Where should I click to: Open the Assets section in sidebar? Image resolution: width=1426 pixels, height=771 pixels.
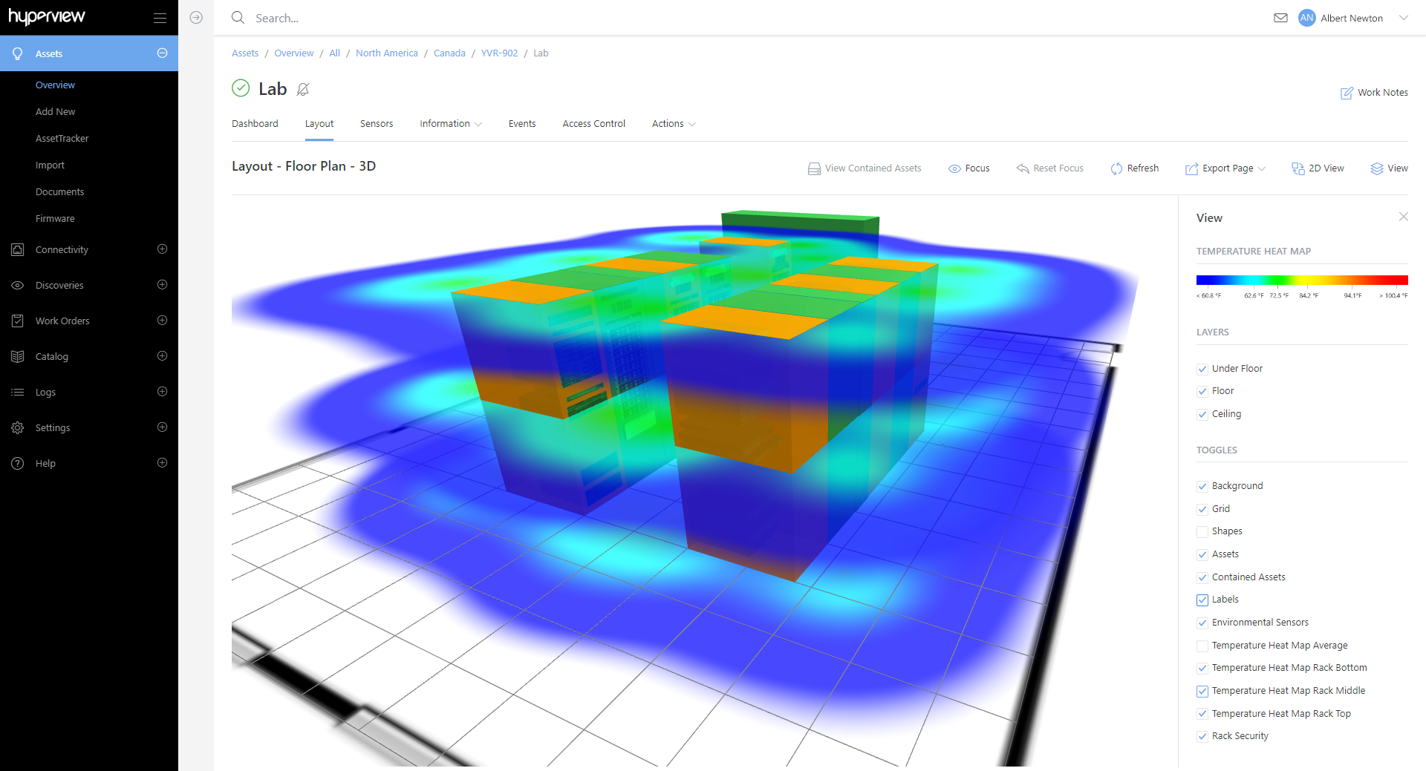49,53
